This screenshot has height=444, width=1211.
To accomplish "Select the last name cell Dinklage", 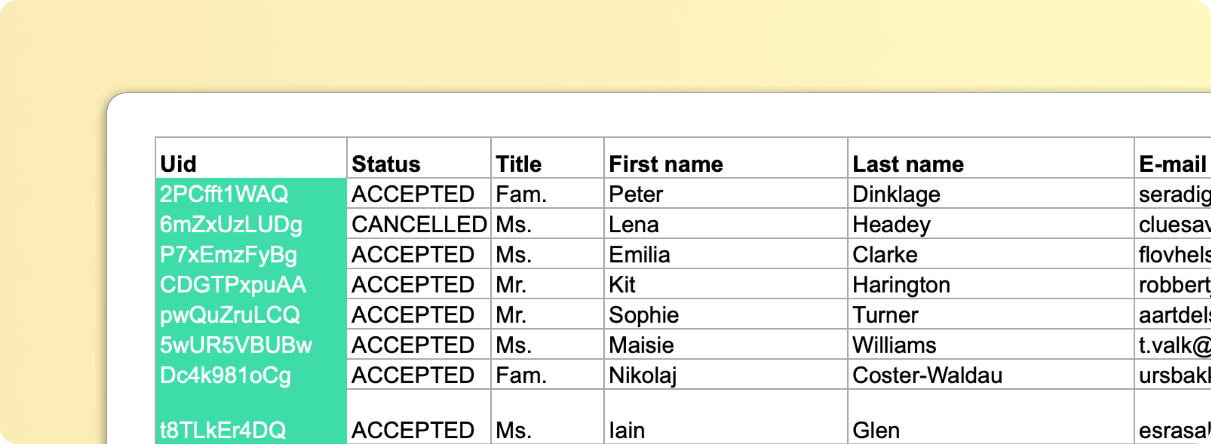I will (x=991, y=193).
